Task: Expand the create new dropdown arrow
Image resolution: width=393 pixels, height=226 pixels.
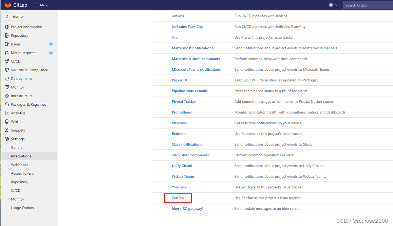Action: pyautogui.click(x=336, y=5)
